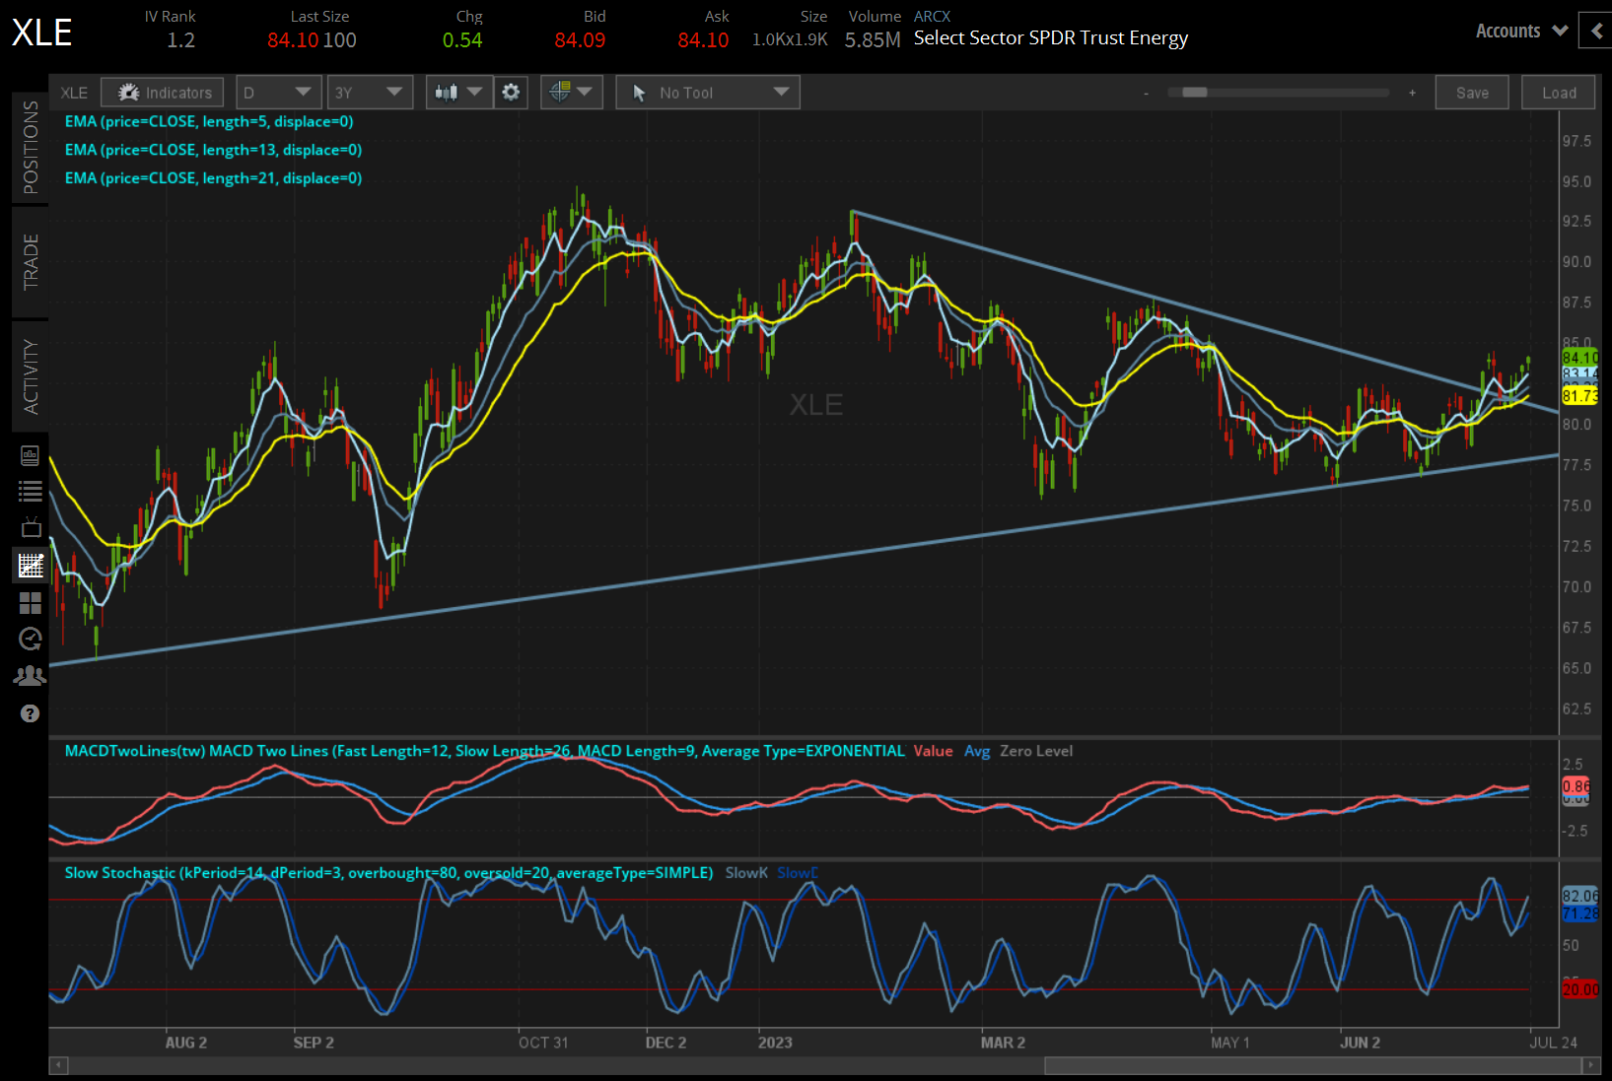Open the news report icon in sidebar
Screen dimensions: 1612x1081
click(31, 455)
